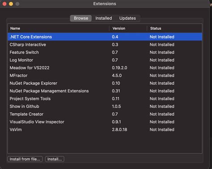Select the Feature Switch extension

tap(105, 52)
